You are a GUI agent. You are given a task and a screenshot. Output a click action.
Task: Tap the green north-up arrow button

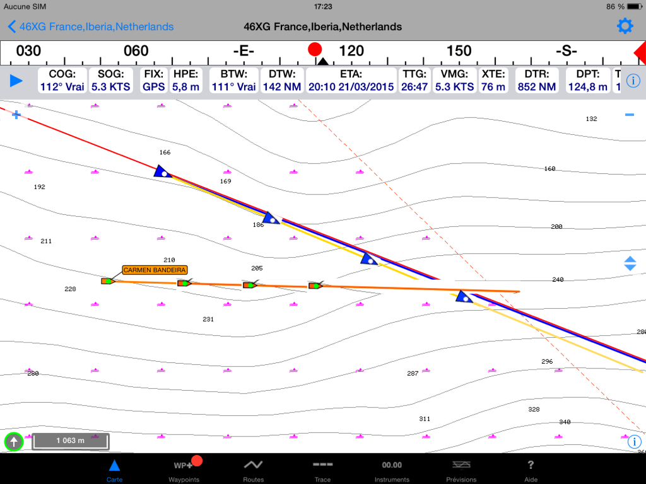pyautogui.click(x=14, y=442)
